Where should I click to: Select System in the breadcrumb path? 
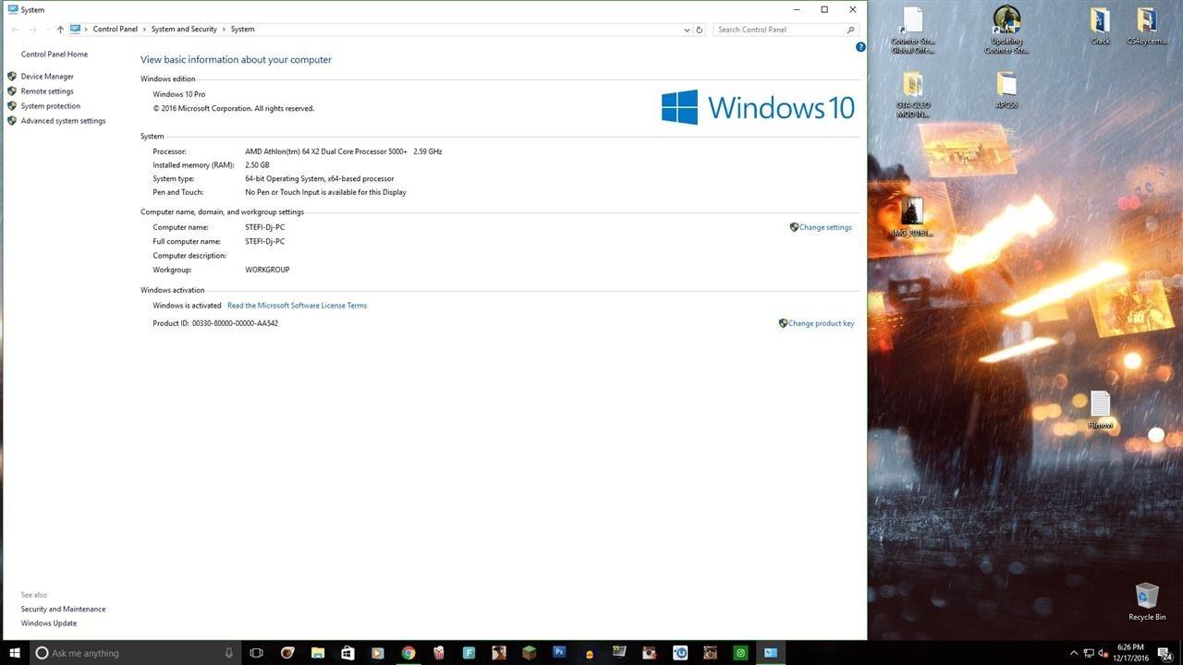243,30
